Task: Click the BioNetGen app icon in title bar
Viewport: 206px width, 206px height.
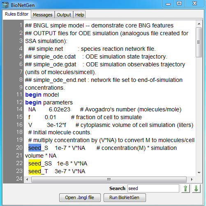Action: pos(5,5)
